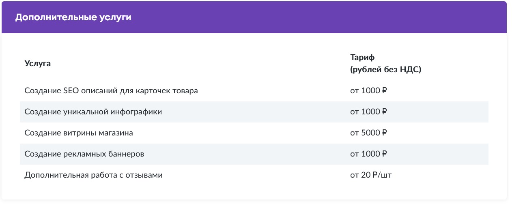The image size is (512, 204).
Task: Select "Создание SEO описаний для карточек товара" row
Action: click(111, 90)
